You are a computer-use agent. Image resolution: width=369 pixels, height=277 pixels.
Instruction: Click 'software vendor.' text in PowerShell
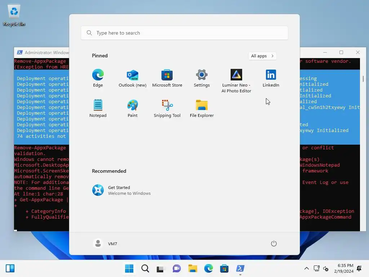click(328, 61)
